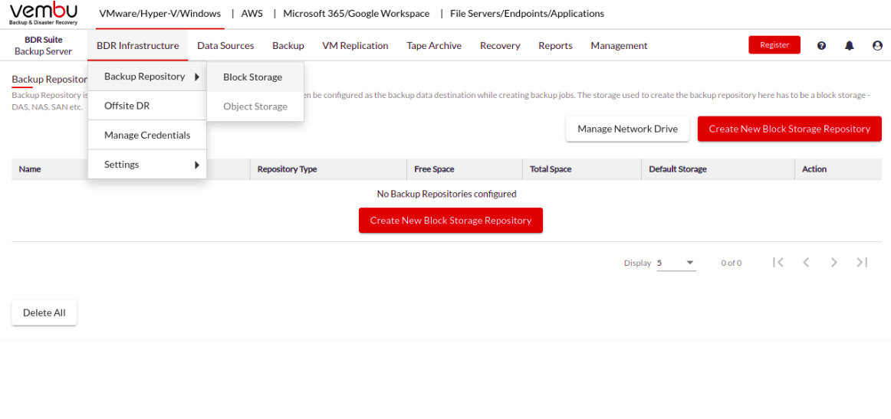Click the Vembu logo
The image size is (891, 419).
(44, 15)
